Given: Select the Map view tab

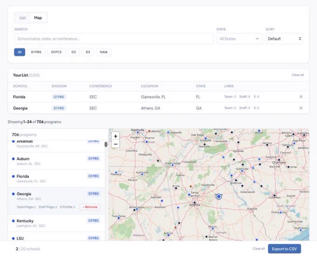Looking at the screenshot, I should pos(38,18).
